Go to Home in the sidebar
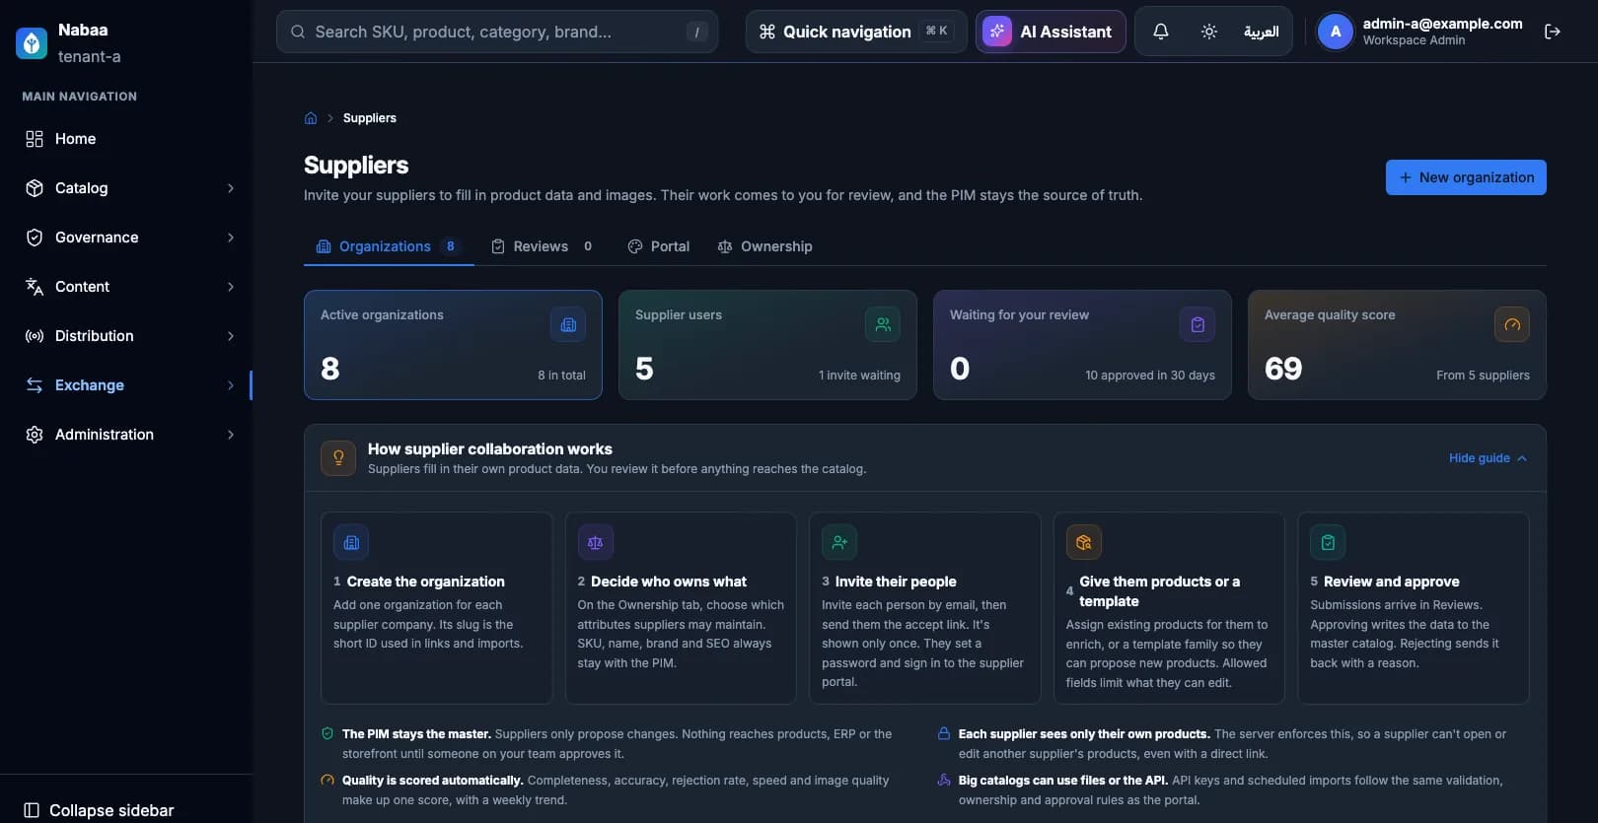Viewport: 1598px width, 823px height. pyautogui.click(x=126, y=139)
